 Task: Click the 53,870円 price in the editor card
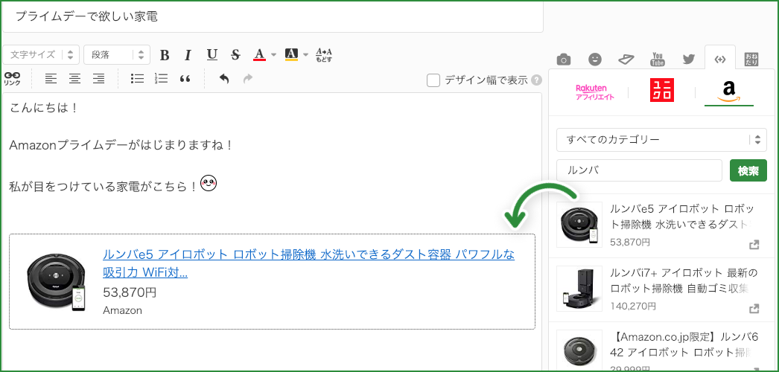[x=130, y=292]
